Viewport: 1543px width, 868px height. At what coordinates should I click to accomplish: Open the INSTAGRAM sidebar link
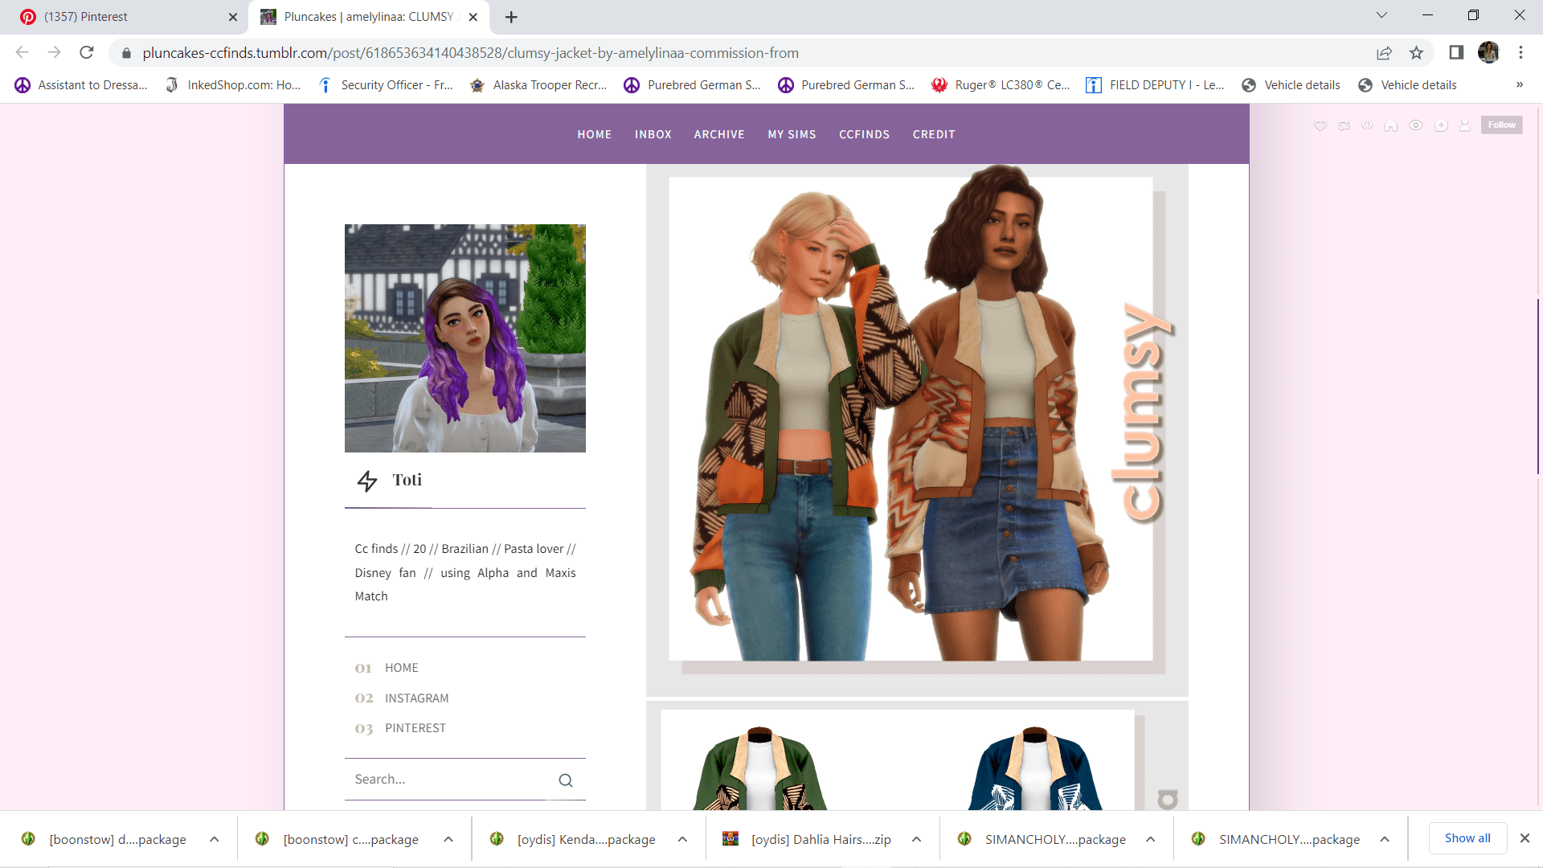point(416,698)
